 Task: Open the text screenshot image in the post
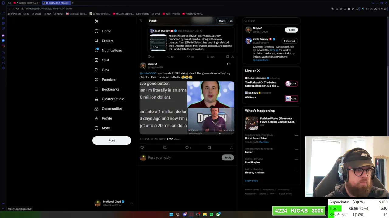[163, 108]
